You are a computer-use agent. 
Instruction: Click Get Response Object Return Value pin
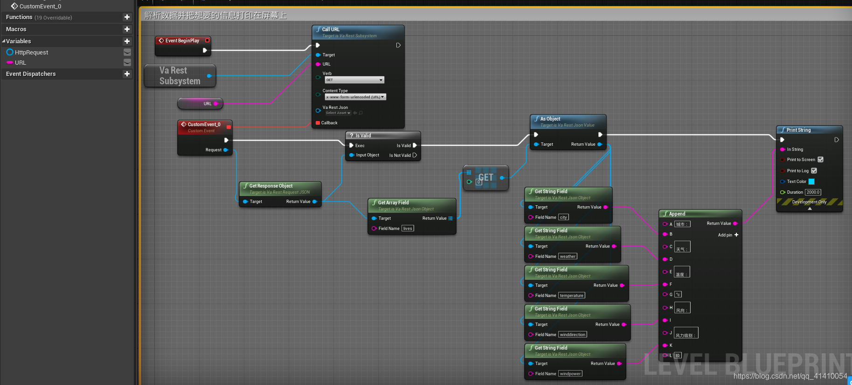click(315, 202)
